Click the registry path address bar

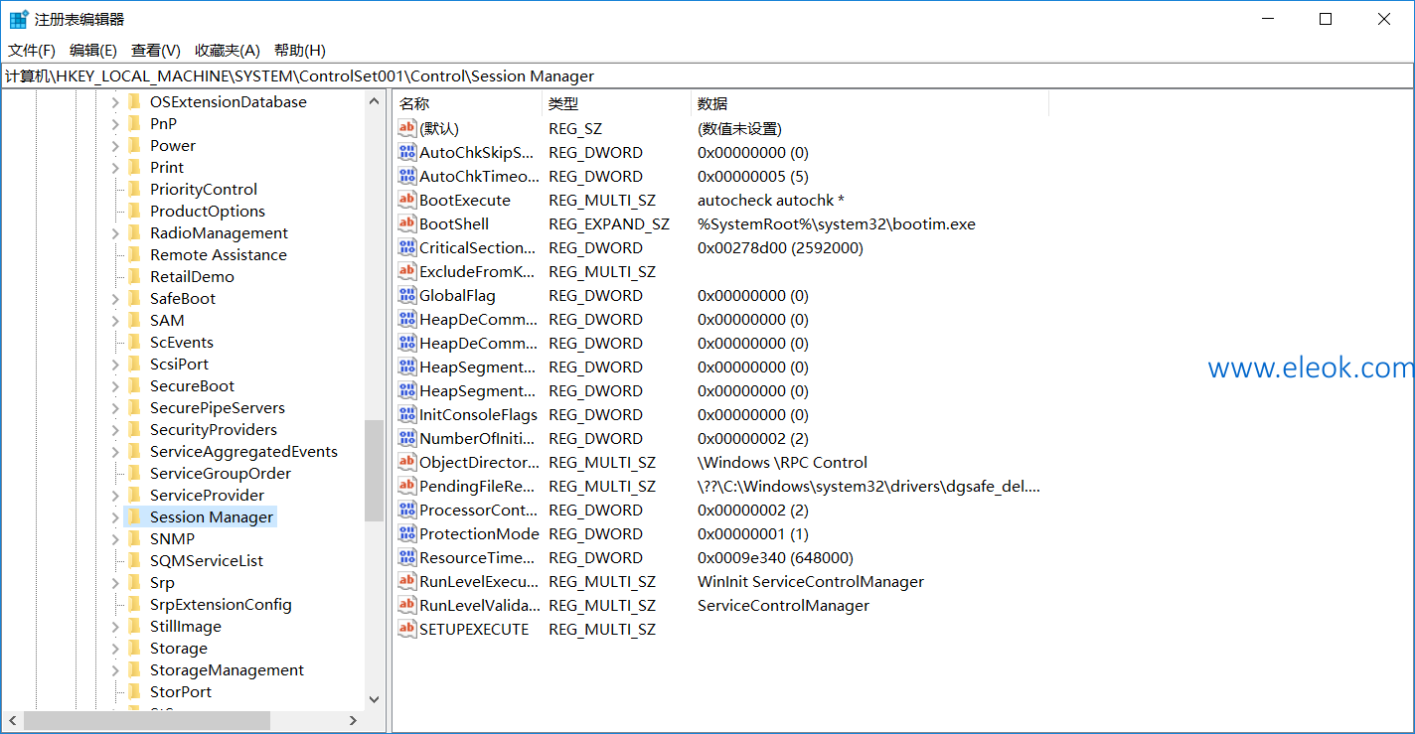[707, 75]
